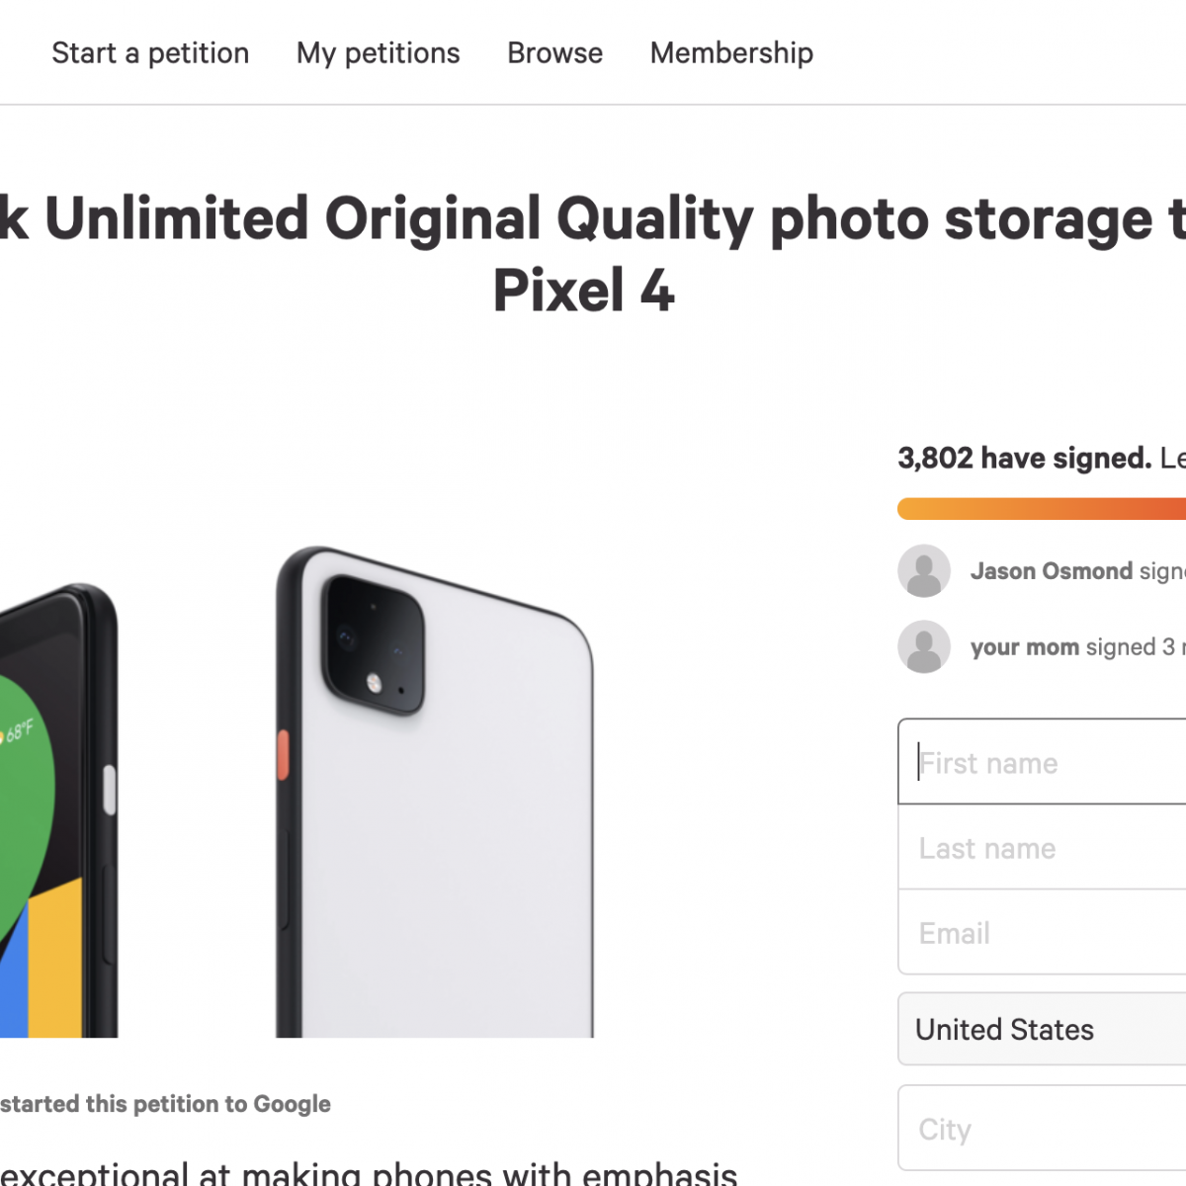Open the Browse section
1186x1186 pixels.
click(554, 53)
